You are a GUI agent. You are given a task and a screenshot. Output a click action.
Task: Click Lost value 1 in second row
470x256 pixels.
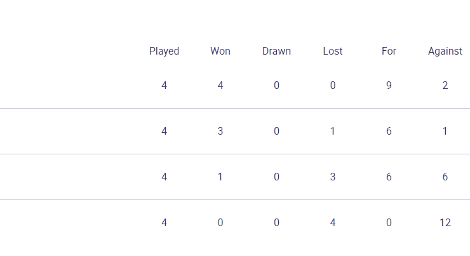333,131
